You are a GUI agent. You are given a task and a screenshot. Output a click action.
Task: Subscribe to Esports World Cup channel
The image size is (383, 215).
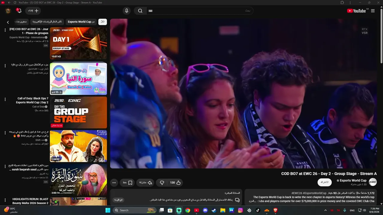pyautogui.click(x=325, y=182)
